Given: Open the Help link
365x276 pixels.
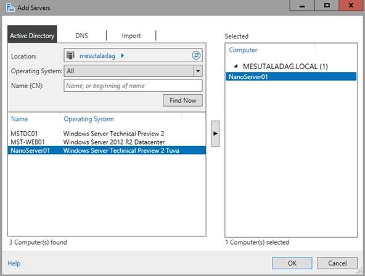Looking at the screenshot, I should pos(14,263).
